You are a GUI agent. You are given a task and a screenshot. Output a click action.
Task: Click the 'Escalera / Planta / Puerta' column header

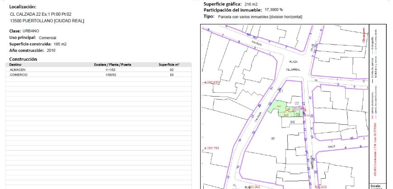[x=112, y=65]
